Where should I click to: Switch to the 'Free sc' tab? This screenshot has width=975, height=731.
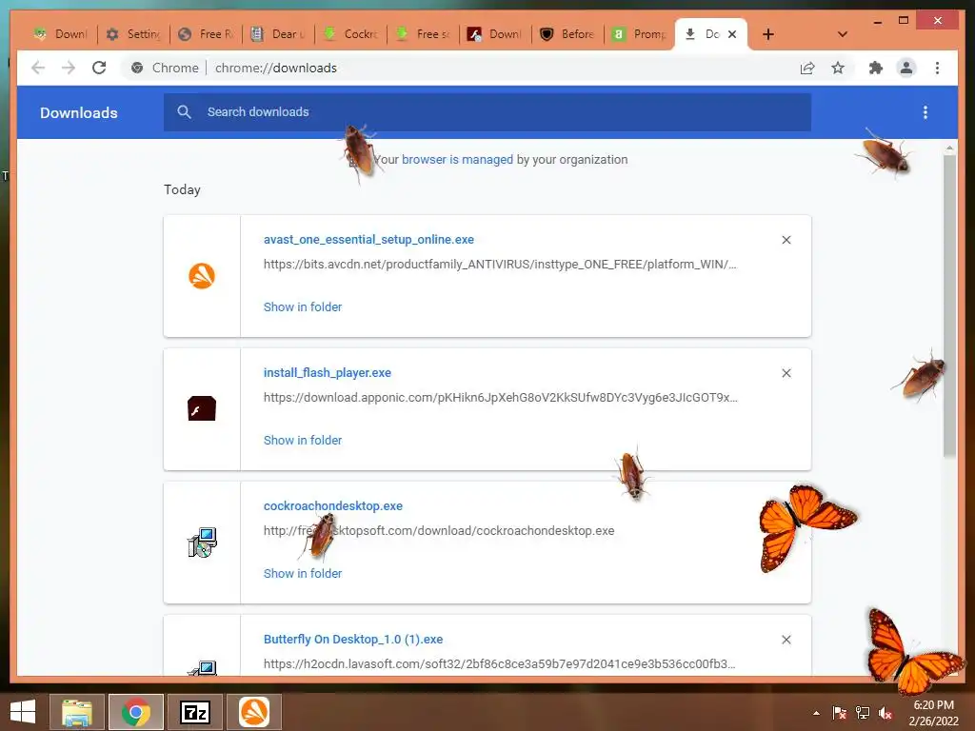(x=423, y=34)
